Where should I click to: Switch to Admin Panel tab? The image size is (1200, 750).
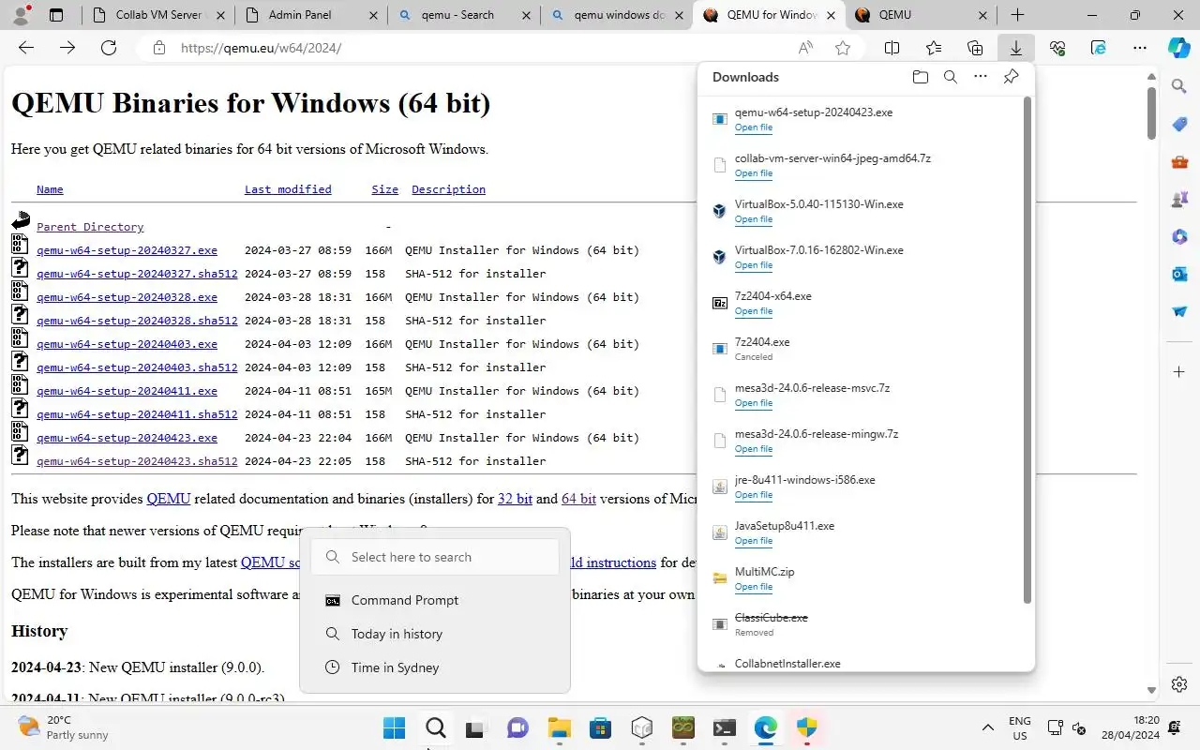[309, 15]
